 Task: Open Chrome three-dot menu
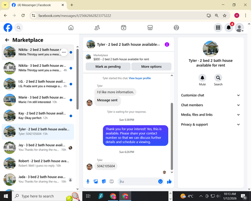click(x=245, y=16)
